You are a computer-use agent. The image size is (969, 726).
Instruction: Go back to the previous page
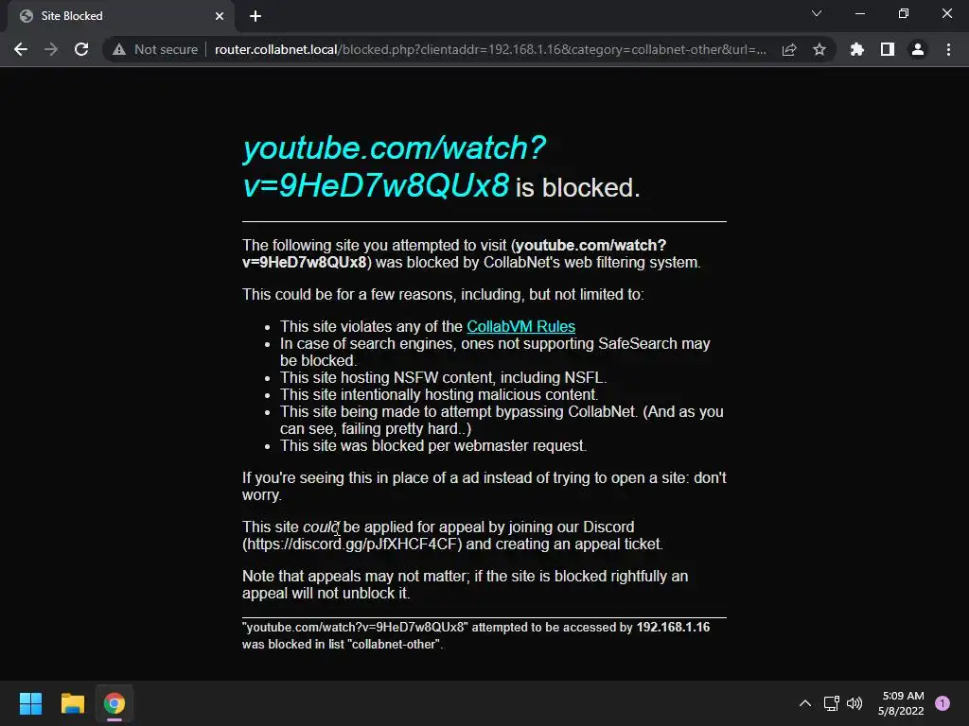pyautogui.click(x=21, y=49)
